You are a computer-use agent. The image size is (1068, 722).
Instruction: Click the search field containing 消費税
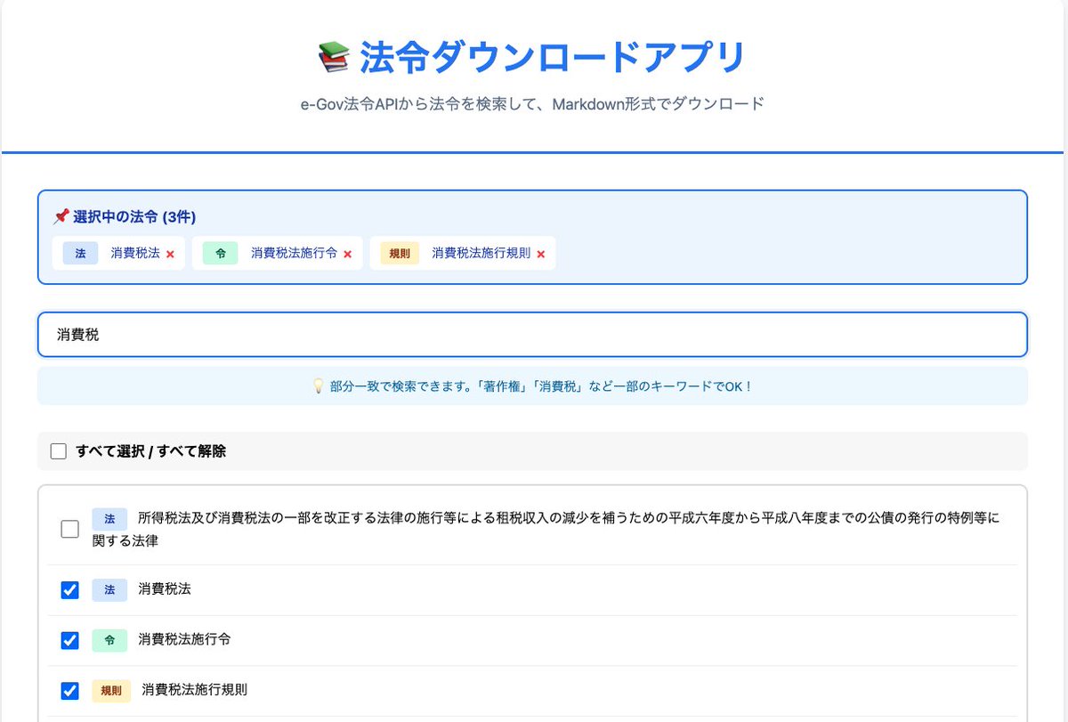click(x=534, y=334)
